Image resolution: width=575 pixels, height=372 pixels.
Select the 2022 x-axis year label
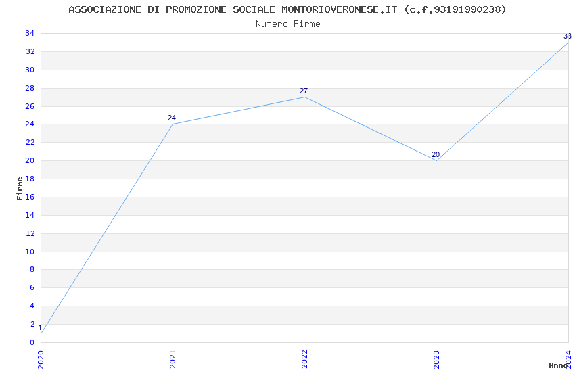tap(304, 359)
